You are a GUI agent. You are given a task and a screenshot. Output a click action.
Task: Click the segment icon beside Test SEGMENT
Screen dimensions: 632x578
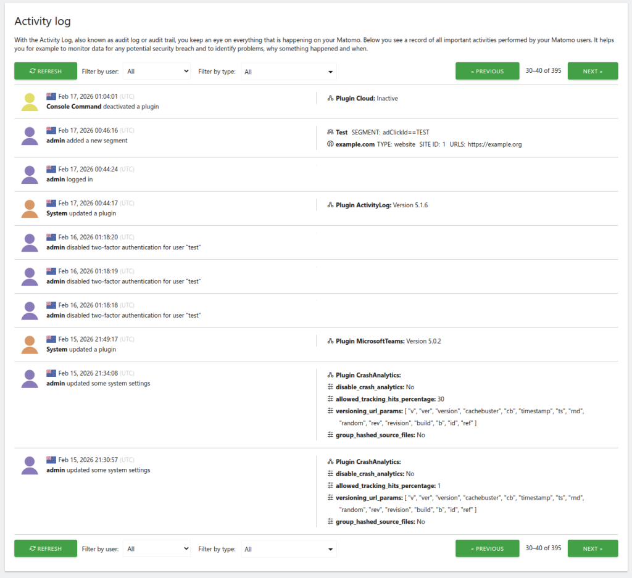(330, 132)
